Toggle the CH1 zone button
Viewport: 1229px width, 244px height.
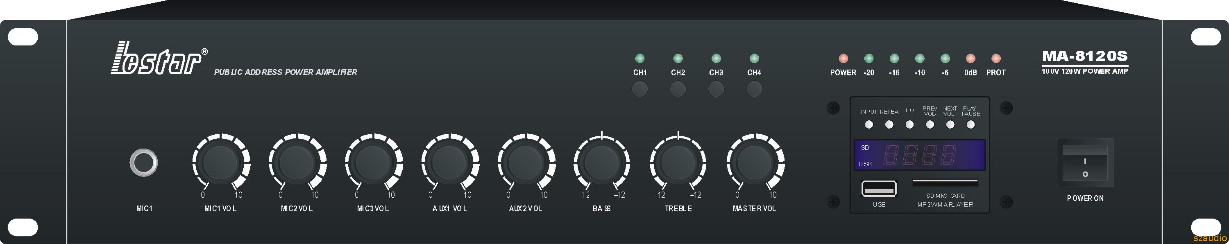point(640,89)
